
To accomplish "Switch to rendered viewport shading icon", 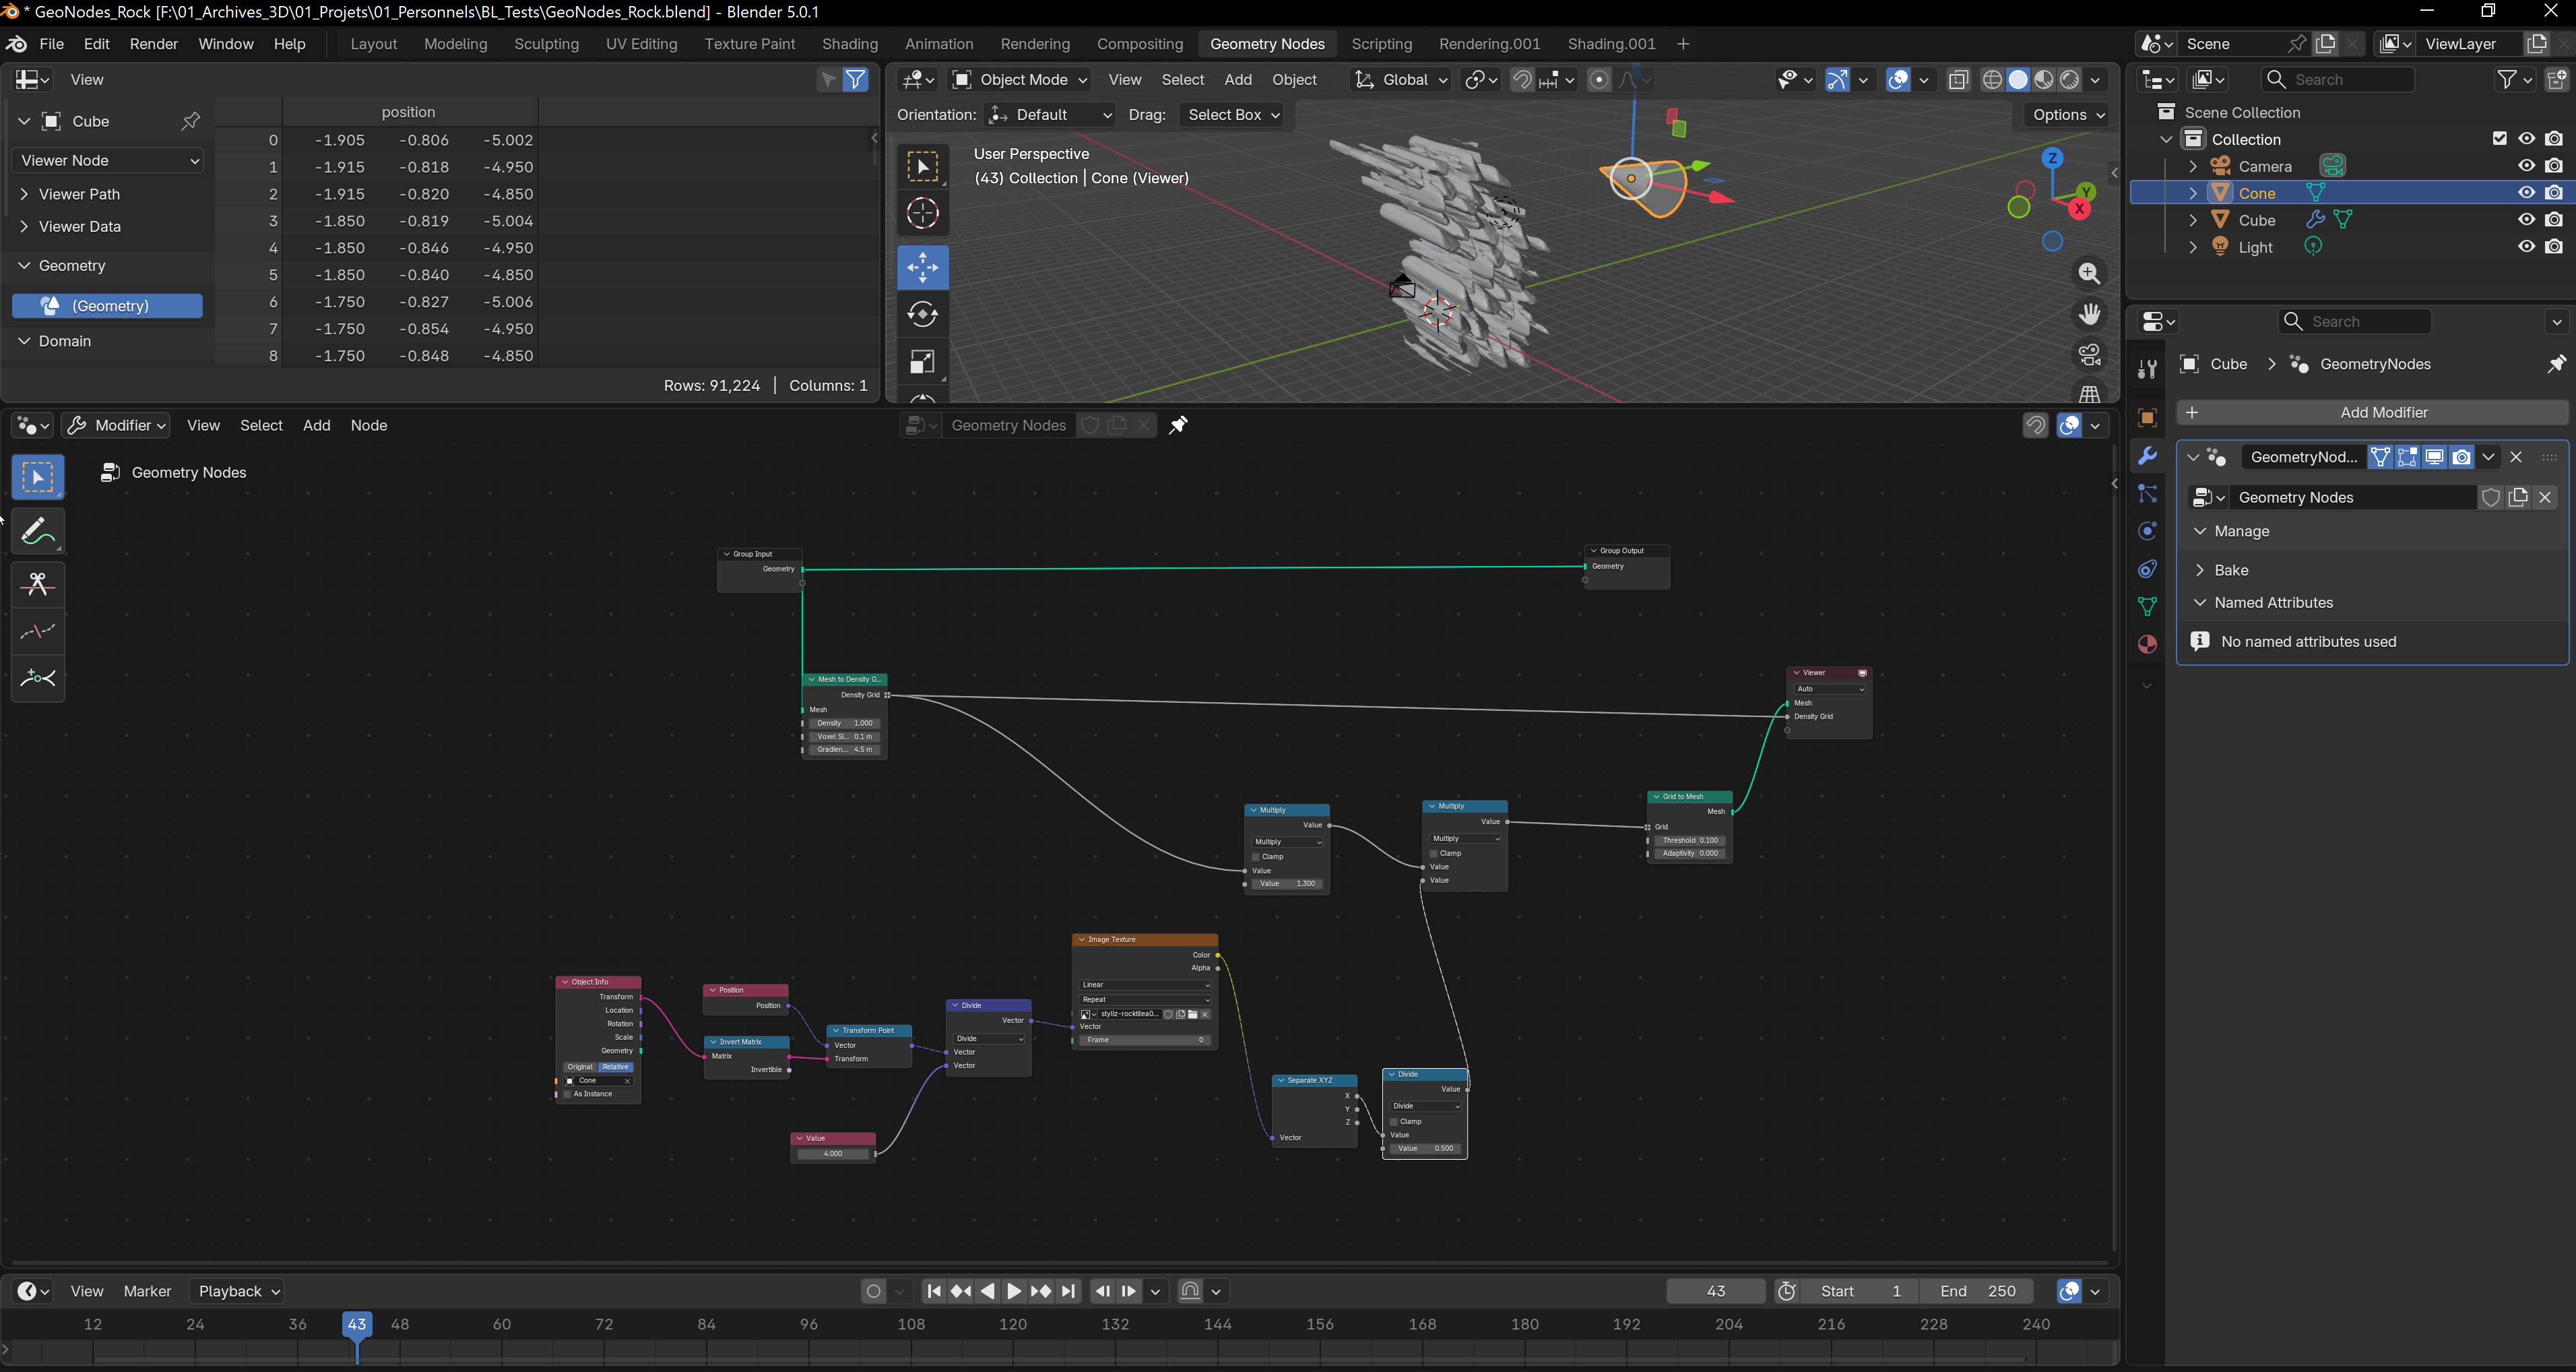I will pyautogui.click(x=2069, y=80).
